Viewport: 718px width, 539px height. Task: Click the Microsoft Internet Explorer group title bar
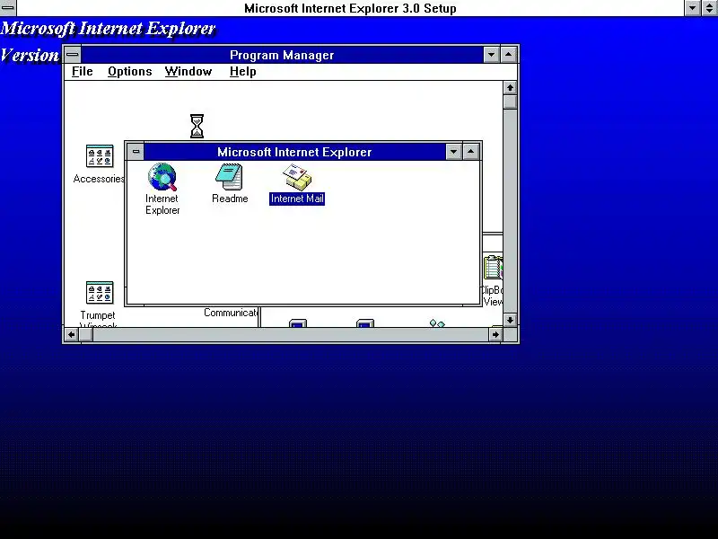294,152
